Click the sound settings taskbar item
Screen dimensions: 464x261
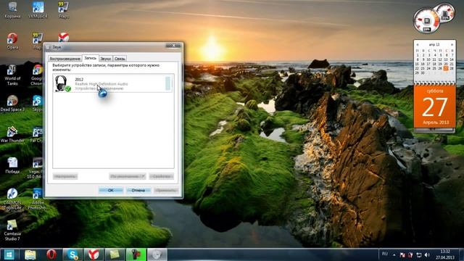(x=157, y=254)
